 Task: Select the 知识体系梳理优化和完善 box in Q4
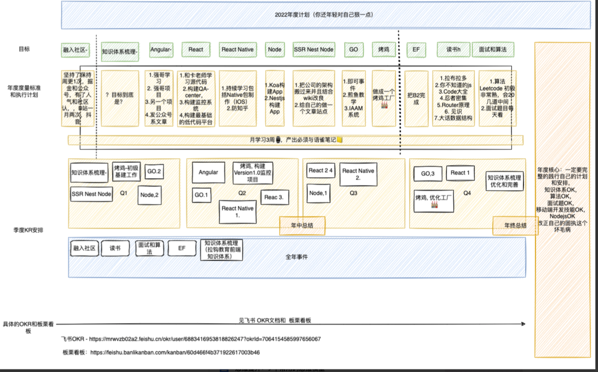504,181
